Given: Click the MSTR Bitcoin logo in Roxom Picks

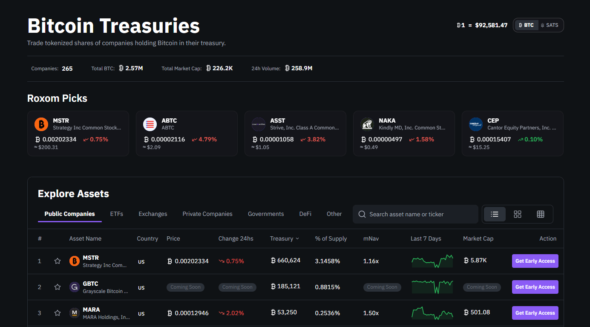Looking at the screenshot, I should [x=41, y=124].
